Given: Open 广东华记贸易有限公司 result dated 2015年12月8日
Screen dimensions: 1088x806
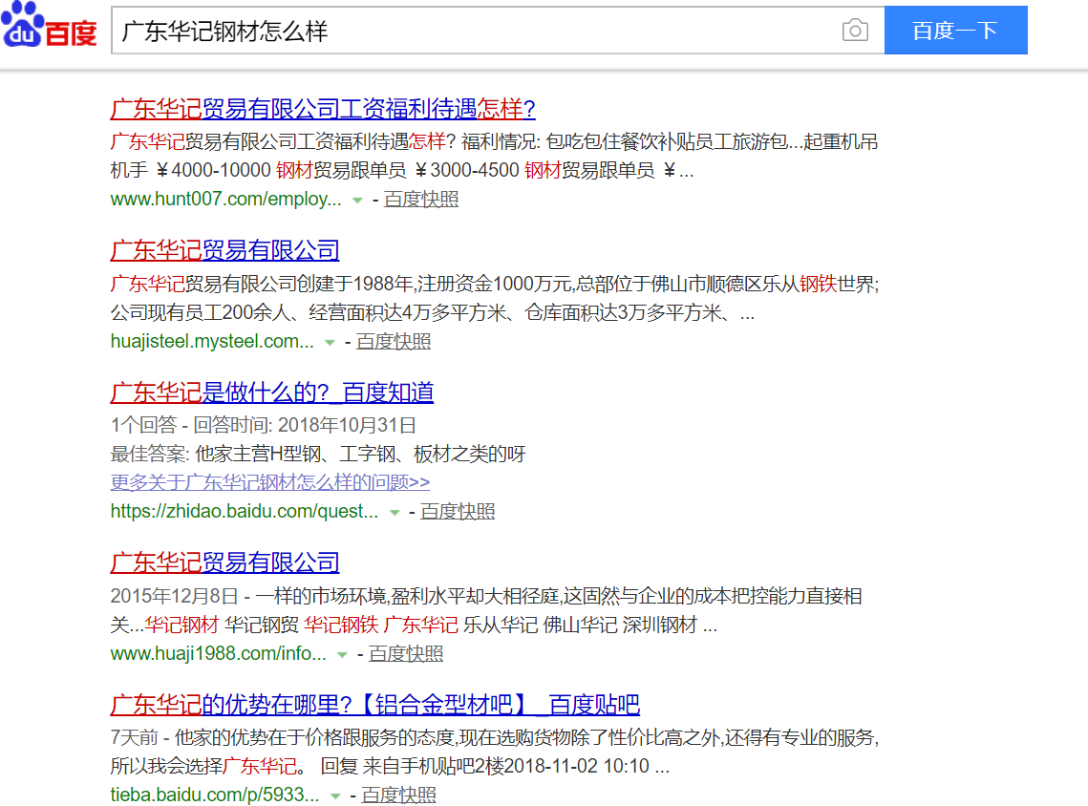Looking at the screenshot, I should click(224, 563).
